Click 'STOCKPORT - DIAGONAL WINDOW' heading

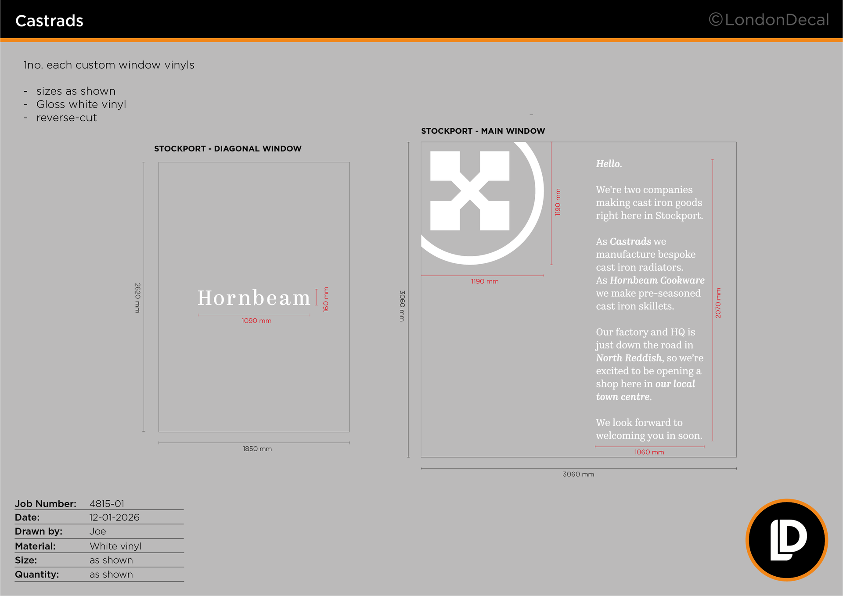[228, 149]
